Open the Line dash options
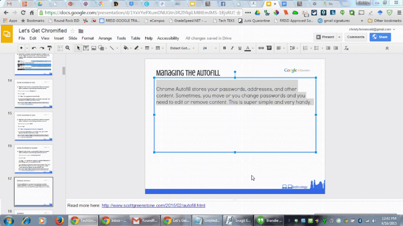This screenshot has height=226, width=403. tap(158, 48)
